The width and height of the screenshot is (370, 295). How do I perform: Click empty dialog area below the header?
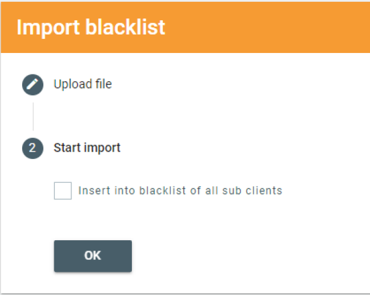(x=236, y=118)
